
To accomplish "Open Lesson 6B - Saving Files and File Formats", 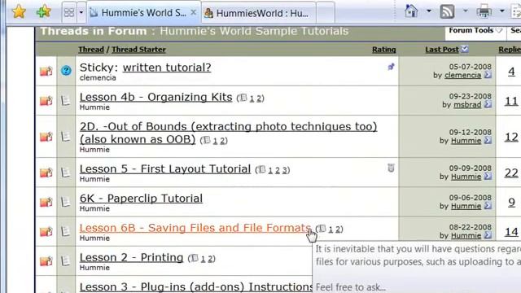I will click(x=195, y=228).
